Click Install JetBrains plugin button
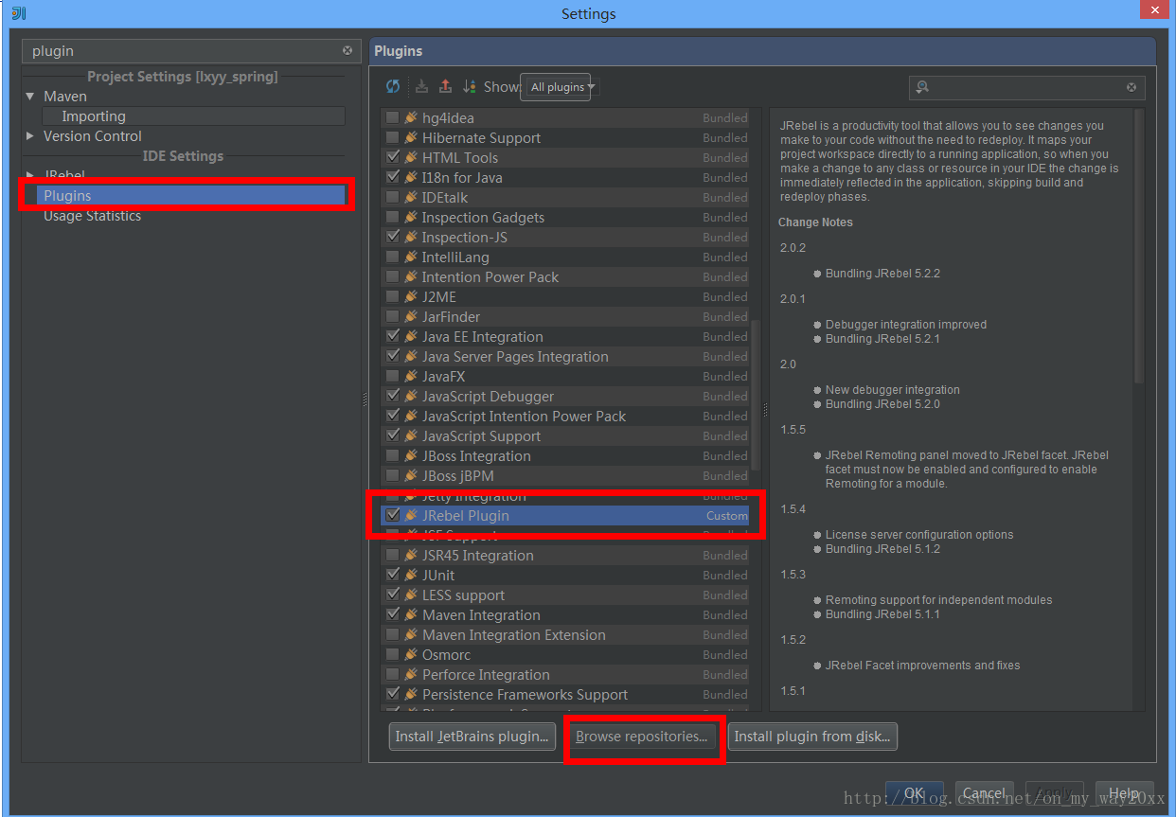The height and width of the screenshot is (817, 1176). pos(473,737)
